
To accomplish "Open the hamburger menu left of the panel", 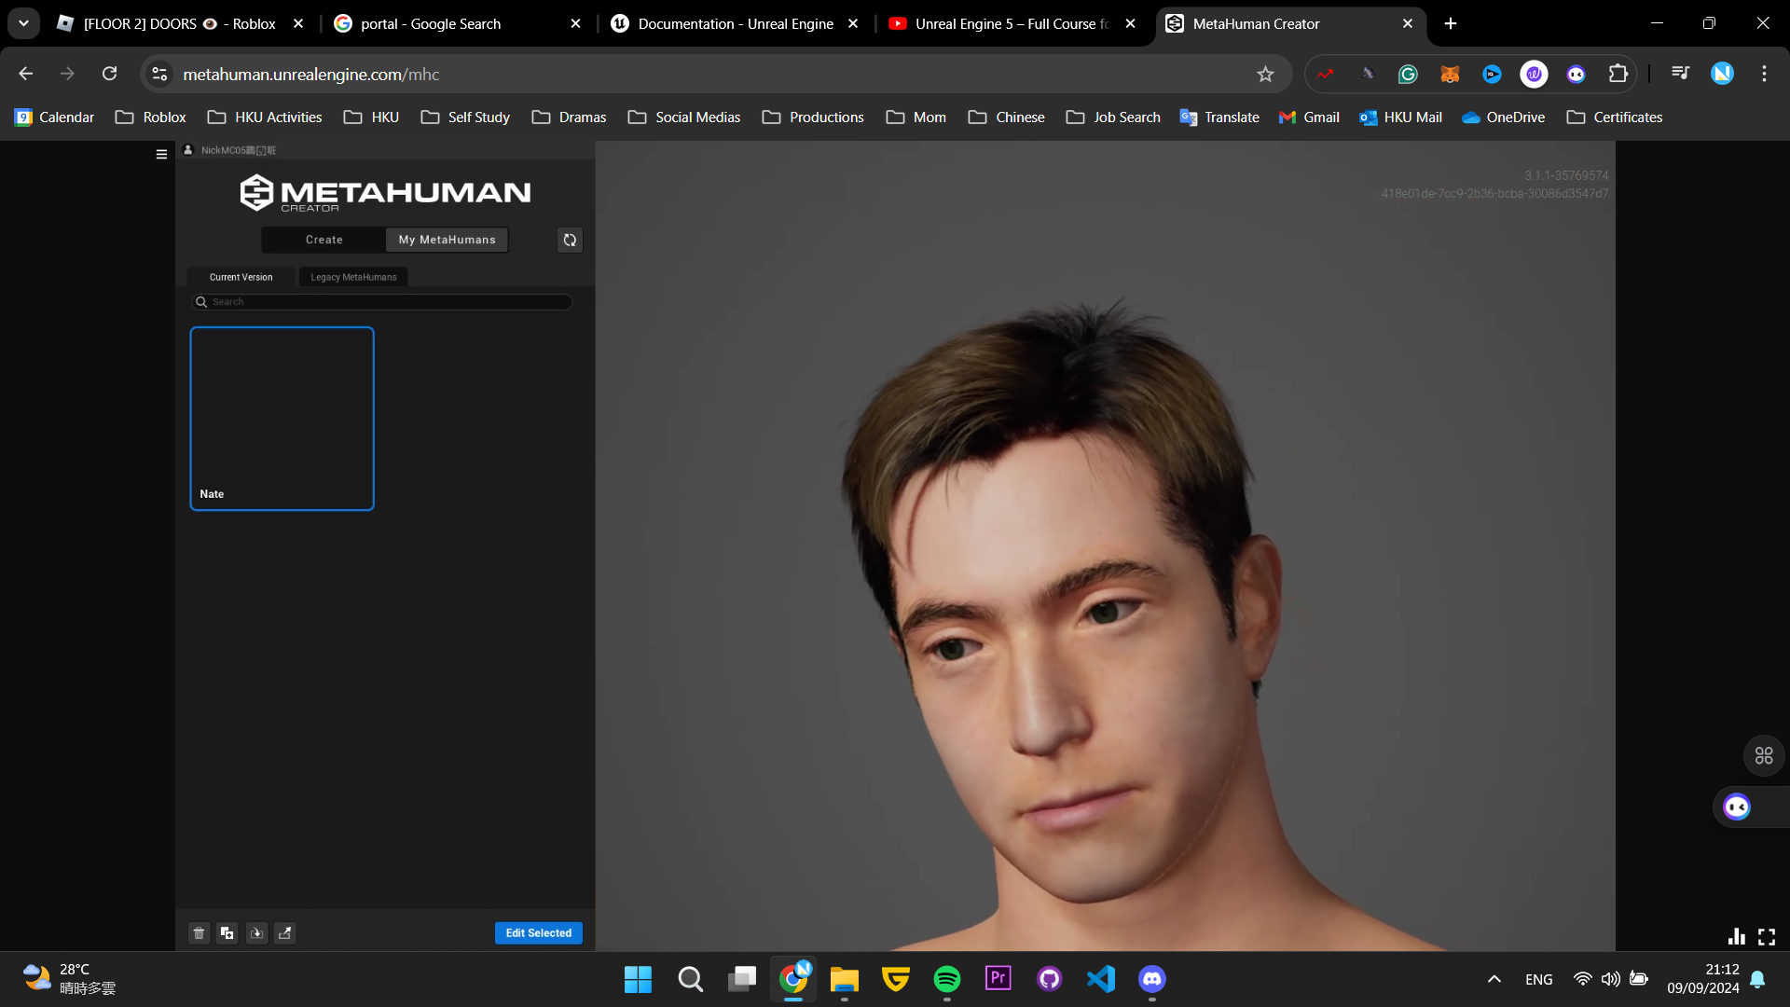I will coord(161,155).
